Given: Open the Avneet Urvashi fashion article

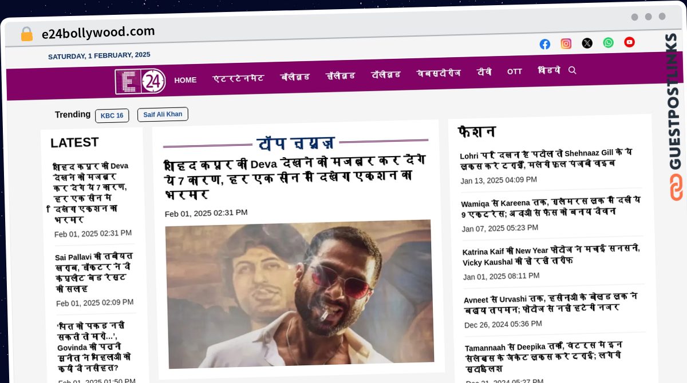Looking at the screenshot, I should click(551, 303).
